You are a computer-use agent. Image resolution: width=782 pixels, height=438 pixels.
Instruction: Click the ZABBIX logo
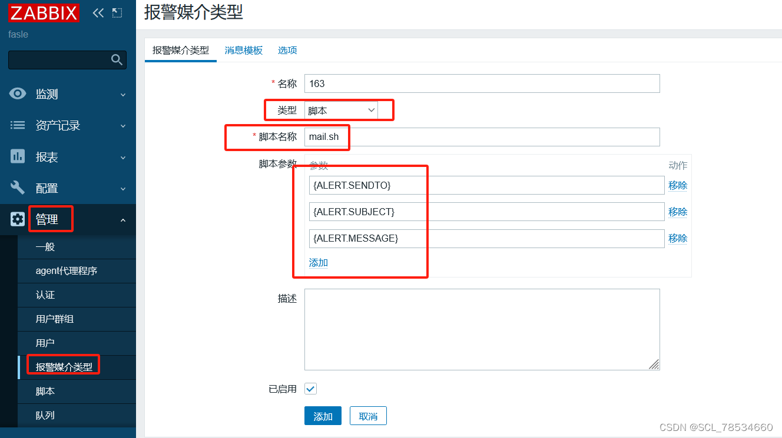point(44,12)
